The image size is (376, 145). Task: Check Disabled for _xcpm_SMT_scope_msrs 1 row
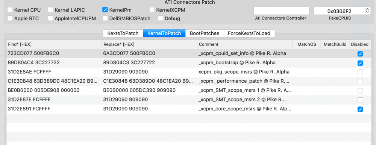click(x=360, y=91)
